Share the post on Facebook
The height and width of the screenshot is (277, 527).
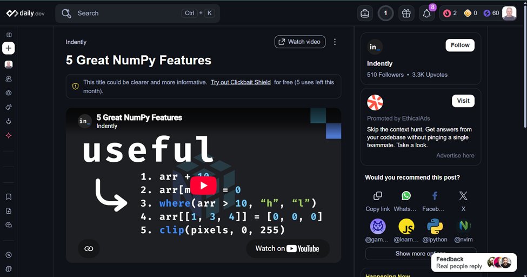pos(434,201)
